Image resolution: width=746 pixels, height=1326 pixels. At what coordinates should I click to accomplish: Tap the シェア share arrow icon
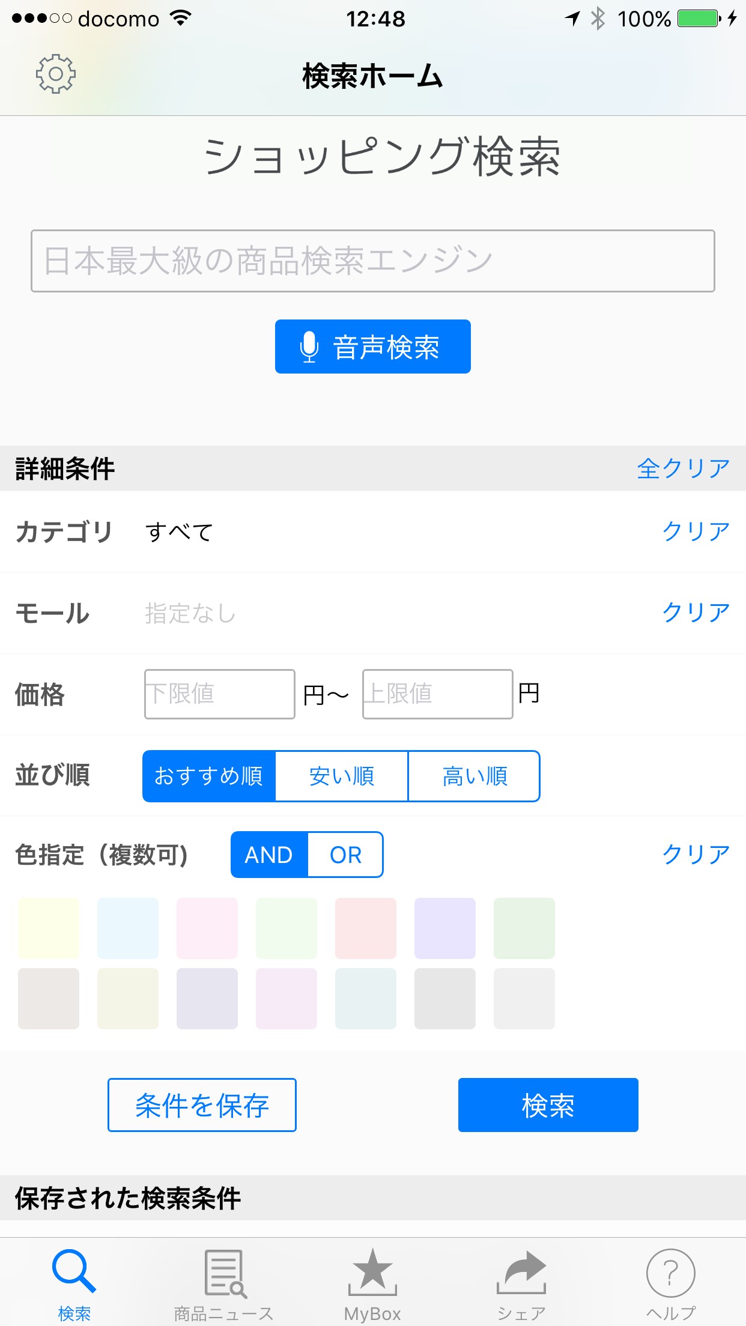[x=521, y=1273]
